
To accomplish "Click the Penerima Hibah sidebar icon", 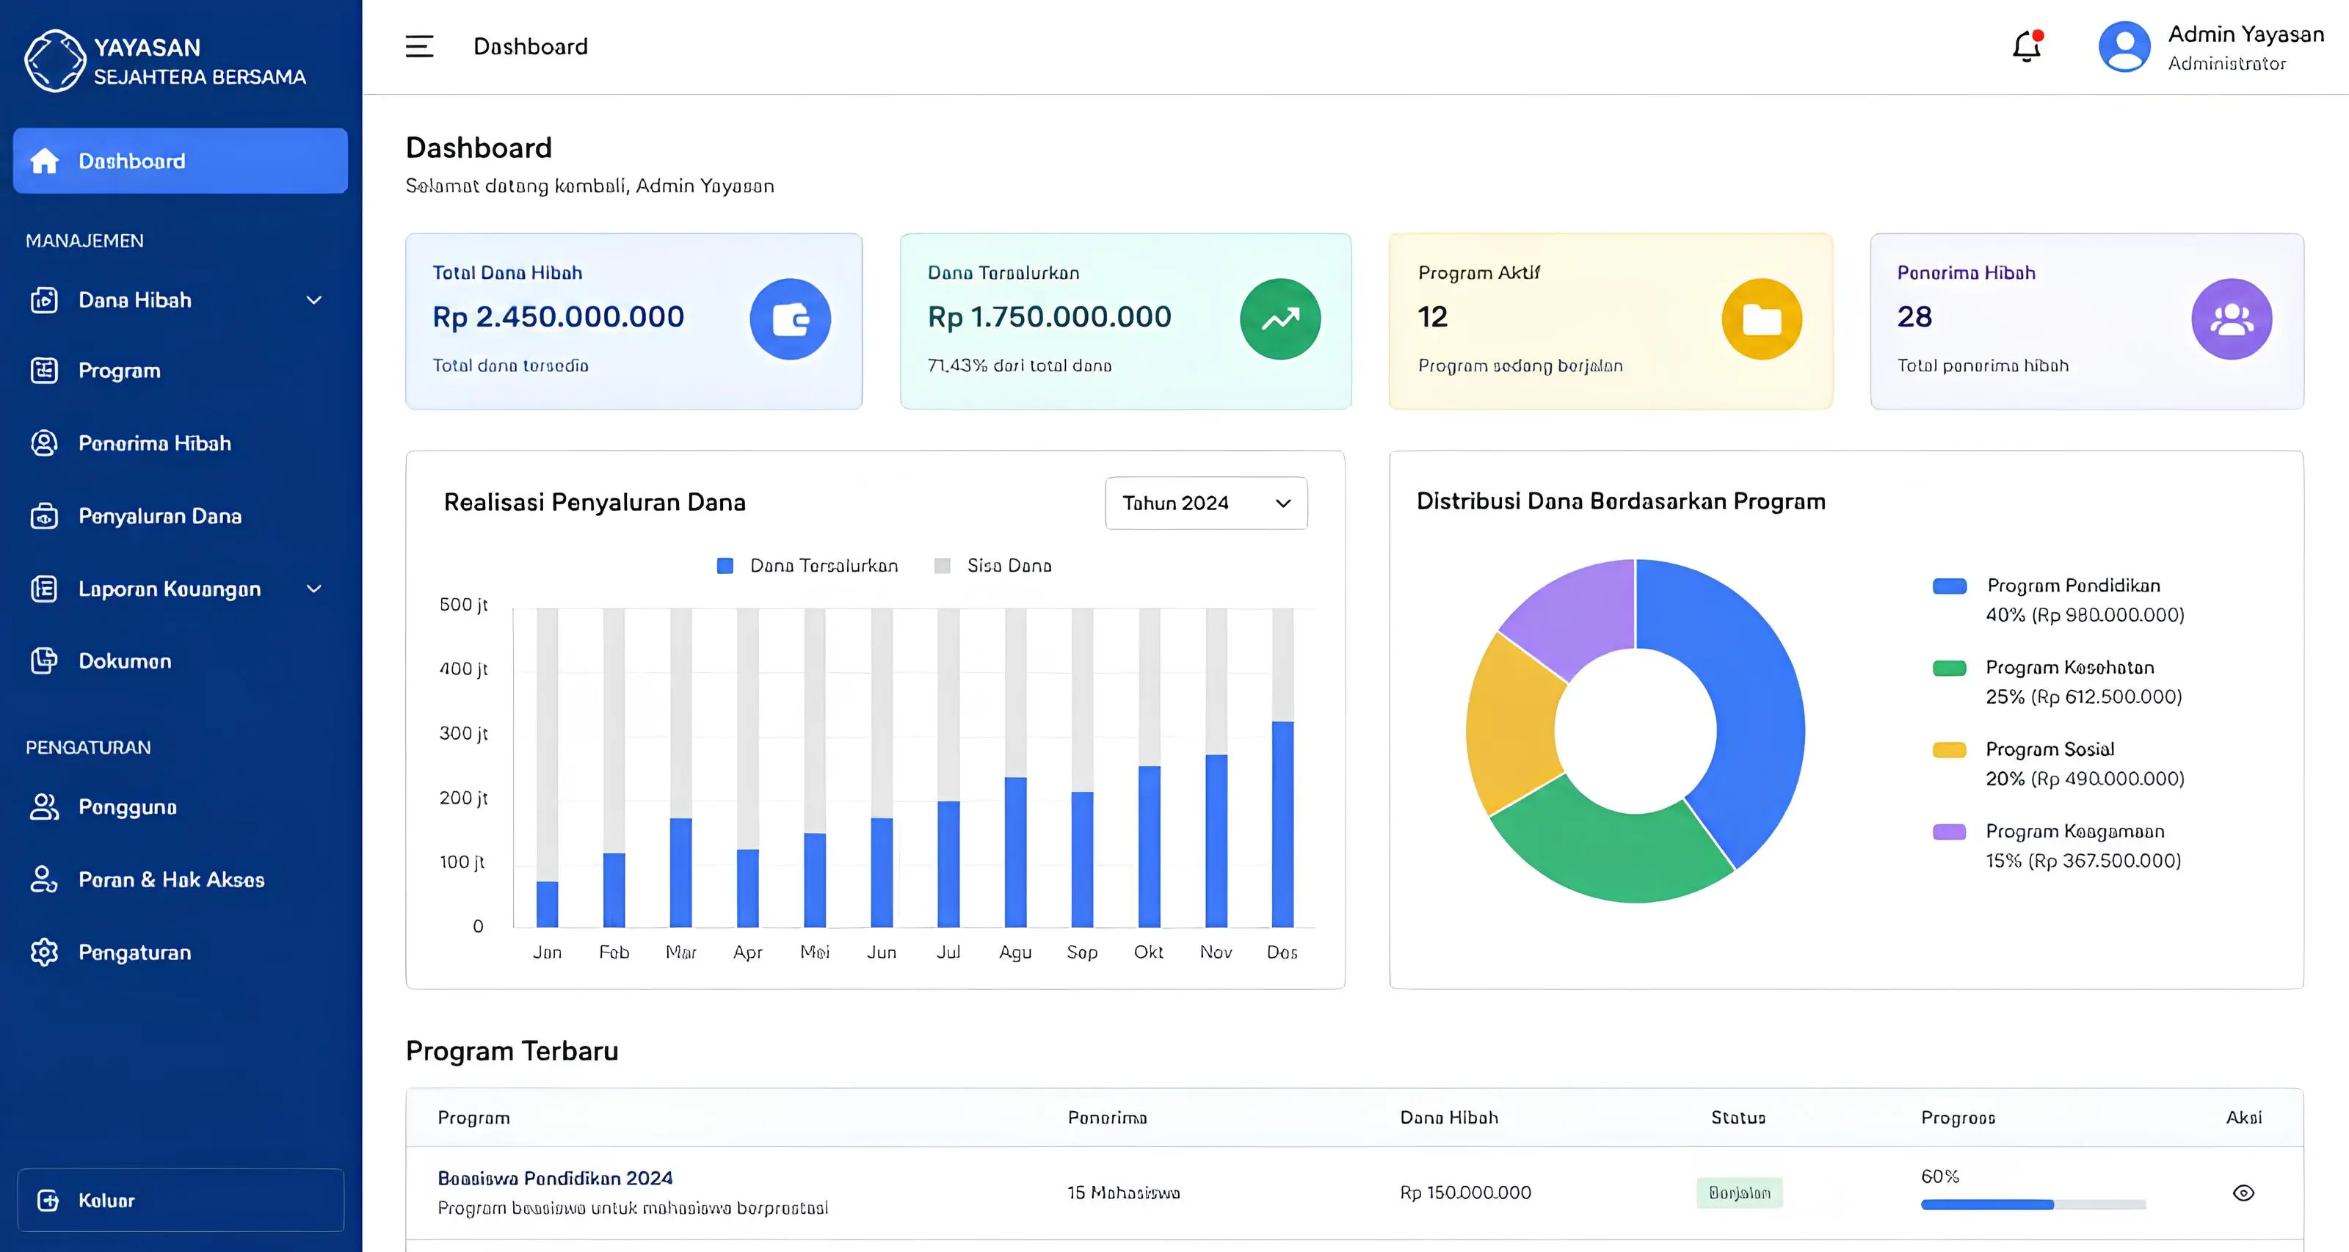I will 44,443.
